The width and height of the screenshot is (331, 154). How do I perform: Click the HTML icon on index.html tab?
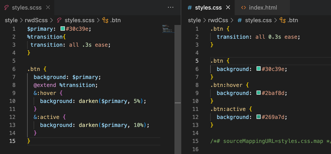click(x=243, y=8)
